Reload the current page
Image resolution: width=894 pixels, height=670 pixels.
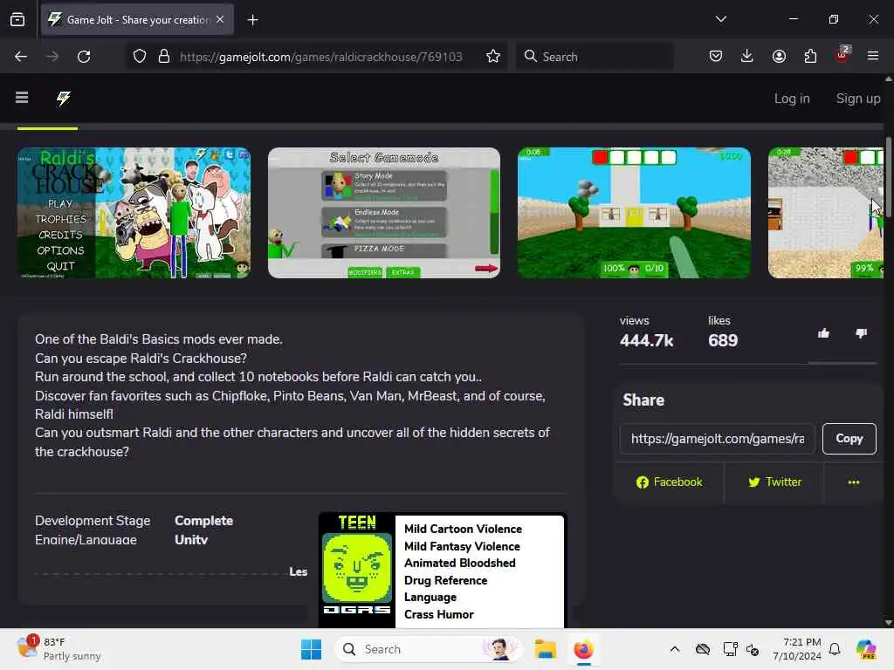84,57
